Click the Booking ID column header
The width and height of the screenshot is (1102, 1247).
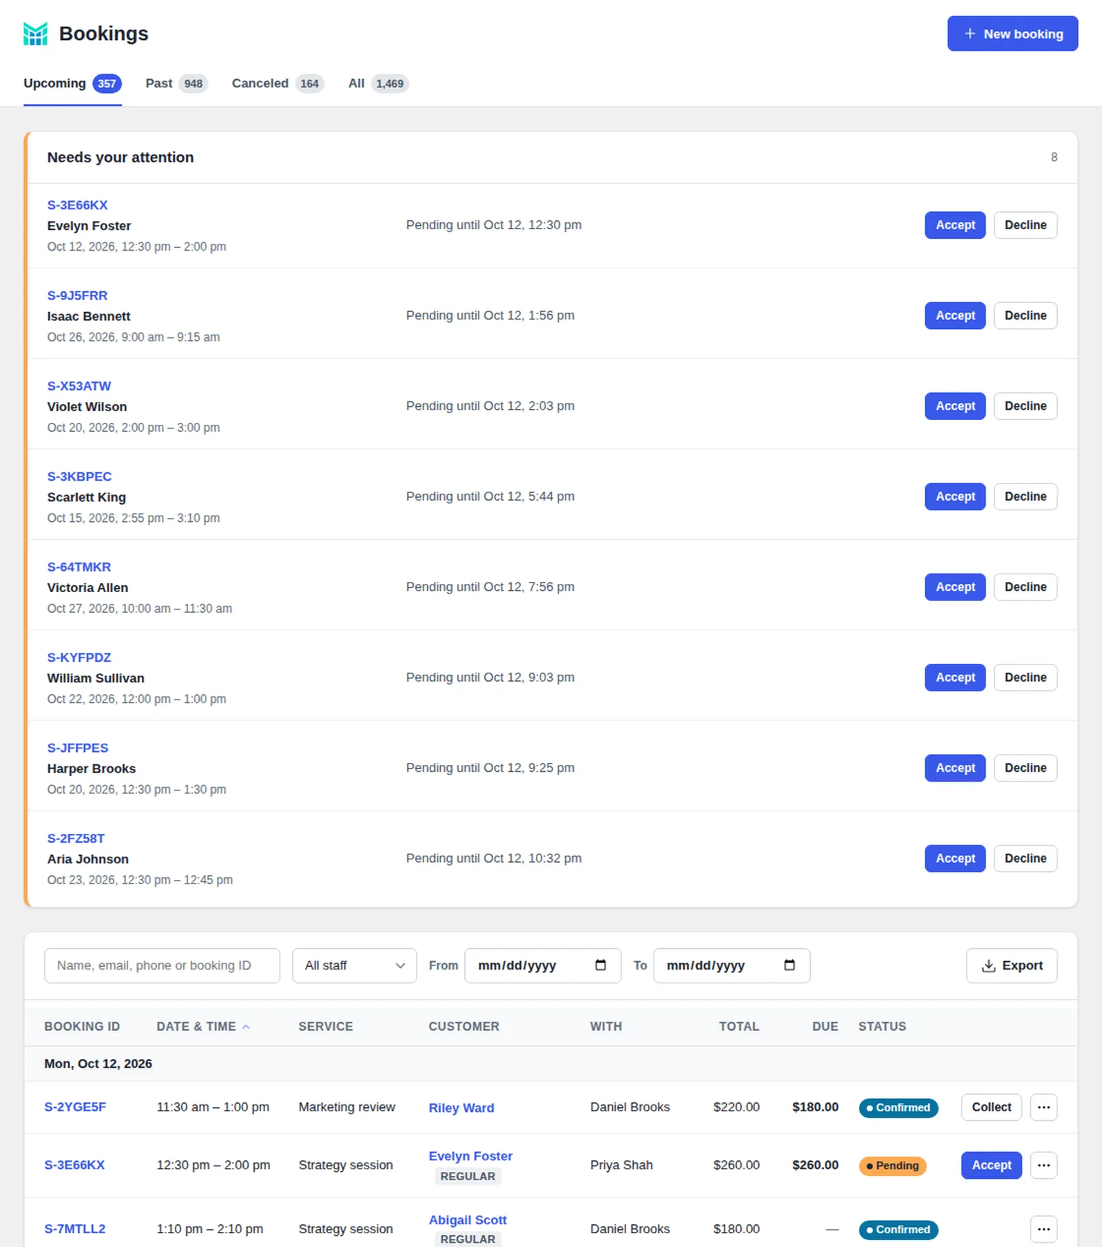pos(82,1026)
